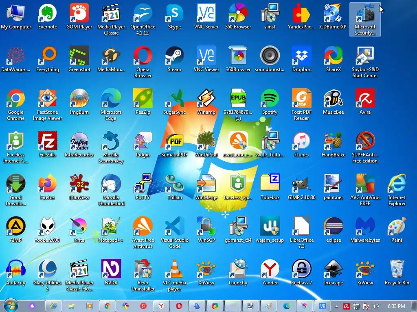
Task: Launch paint.net desktop shortcut
Action: tap(333, 187)
